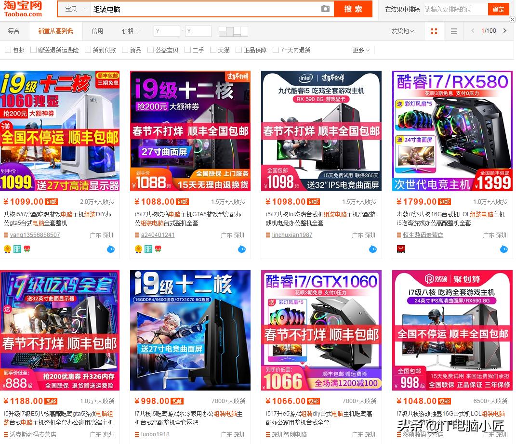
Task: Click the 在结果中排排 filter input field
Action: (455, 9)
